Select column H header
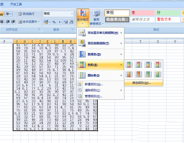This screenshot has height=143, width=184. [x=25, y=41]
